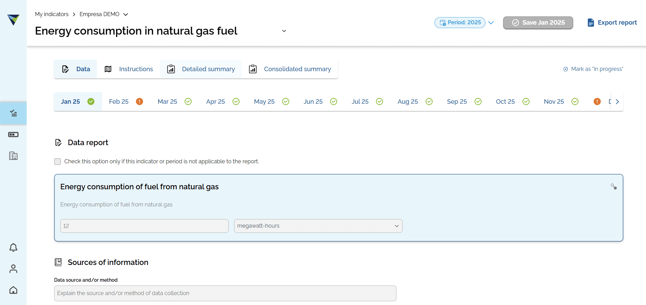
Task: Click the app logo in the sidebar
Action: [x=13, y=20]
